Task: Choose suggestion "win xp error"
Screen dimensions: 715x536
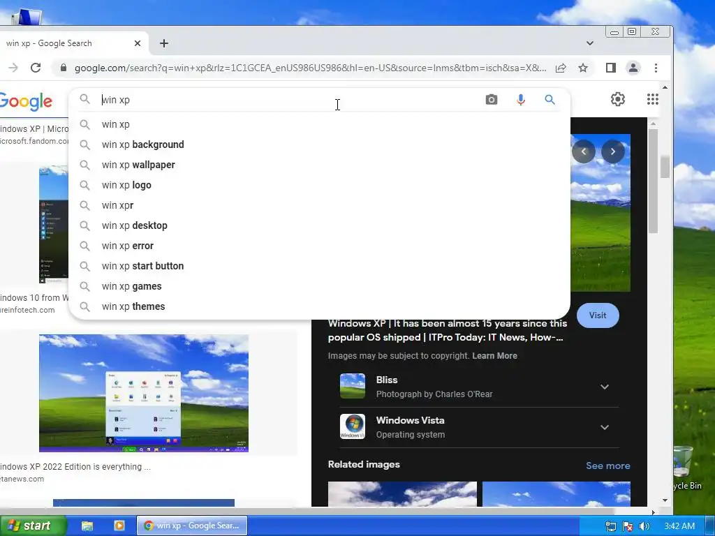Action: coord(319,246)
